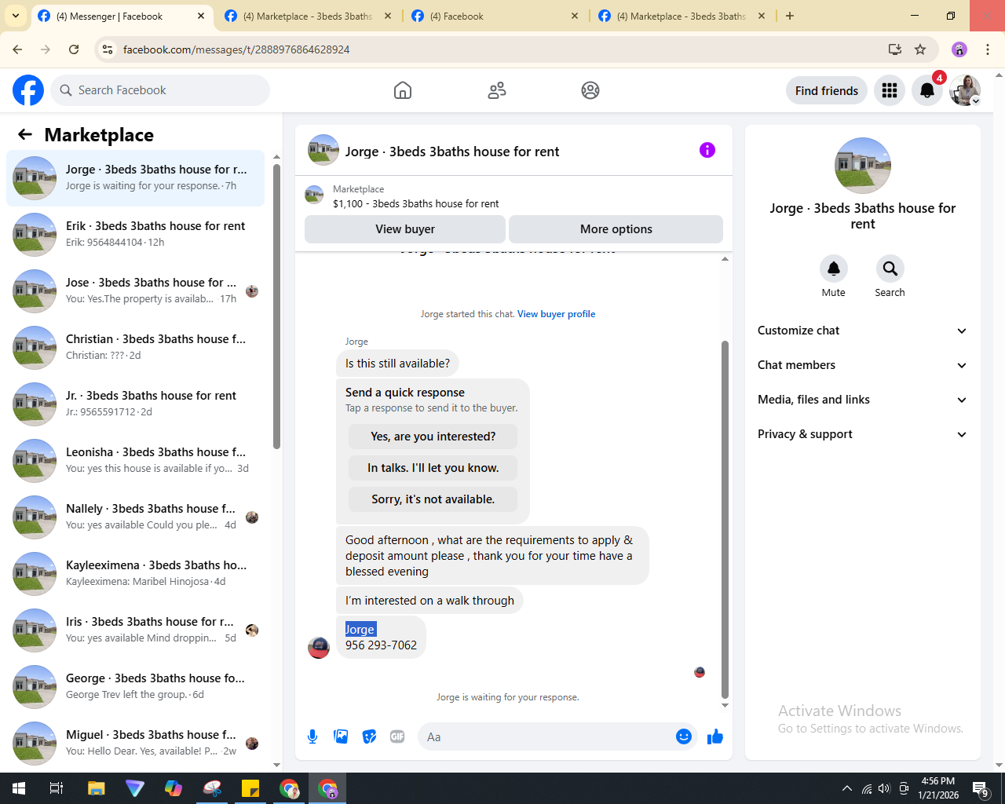Image resolution: width=1005 pixels, height=804 pixels.
Task: Open the Groups icon in top navigation
Action: pyautogui.click(x=590, y=90)
